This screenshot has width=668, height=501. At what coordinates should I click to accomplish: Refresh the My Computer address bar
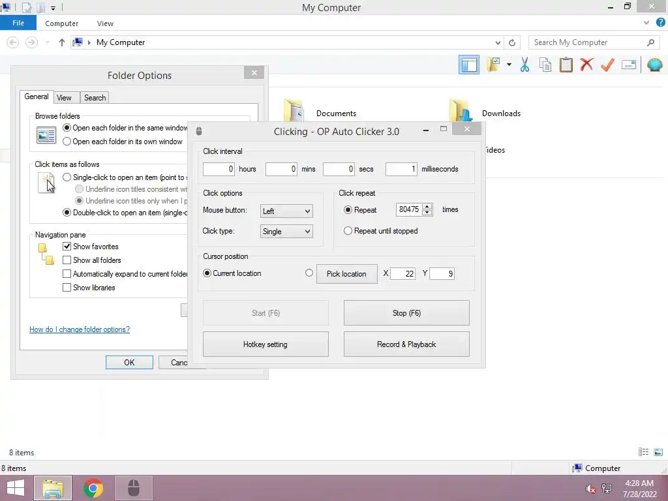512,42
